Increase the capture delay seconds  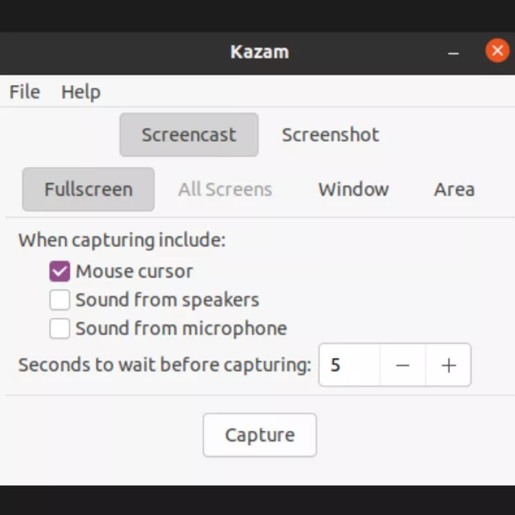pos(448,365)
